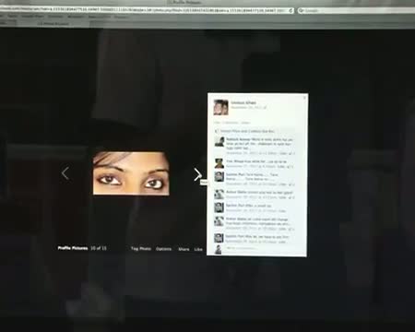
Task: Click Like below the photo
Action: [x=198, y=249]
